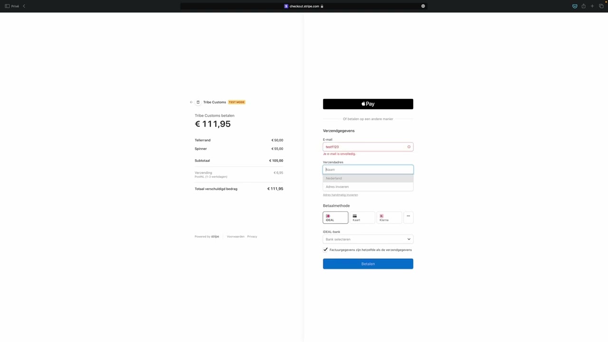
Task: Open the Voorwaarden link
Action: (235, 237)
